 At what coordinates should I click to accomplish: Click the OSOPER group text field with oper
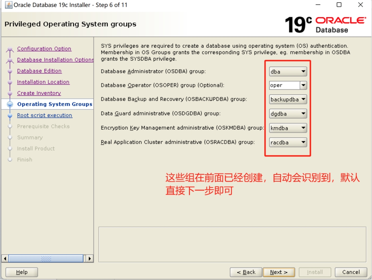pos(284,85)
